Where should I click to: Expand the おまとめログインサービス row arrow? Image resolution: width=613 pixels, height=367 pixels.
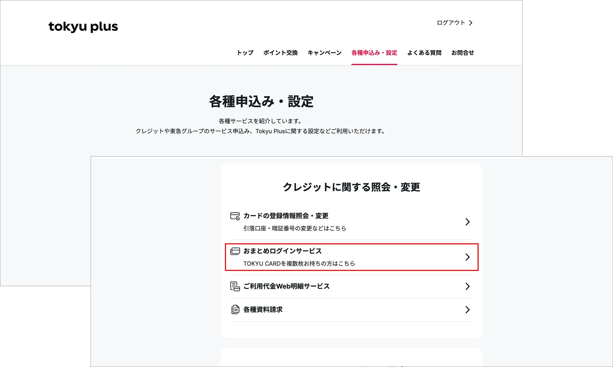point(468,257)
